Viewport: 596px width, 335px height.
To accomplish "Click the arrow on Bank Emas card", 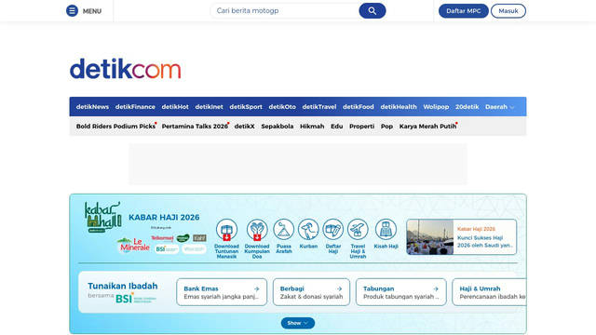I will [257, 288].
